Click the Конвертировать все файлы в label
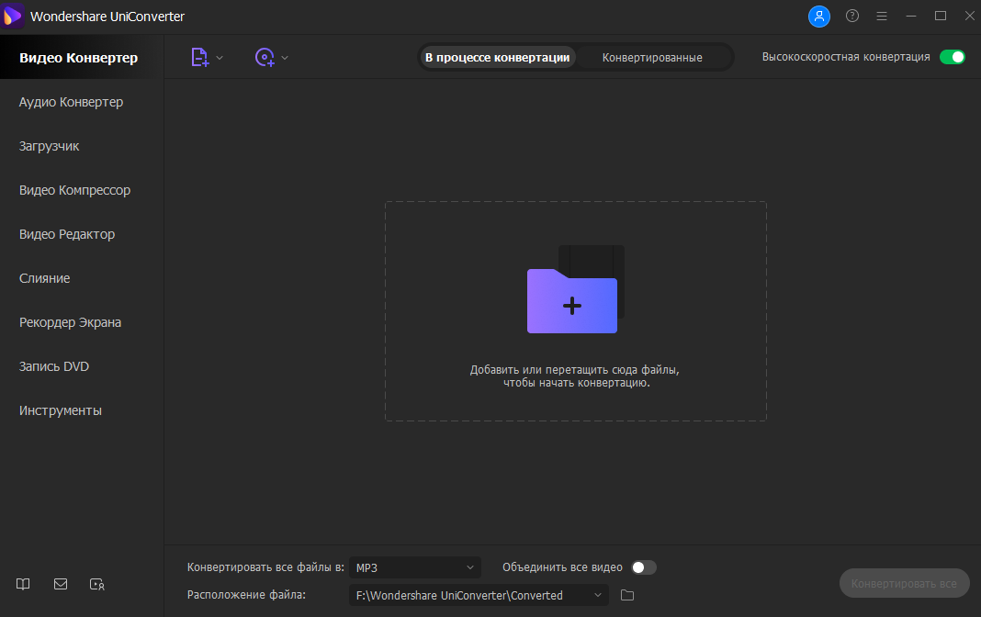This screenshot has height=617, width=981. 265,567
